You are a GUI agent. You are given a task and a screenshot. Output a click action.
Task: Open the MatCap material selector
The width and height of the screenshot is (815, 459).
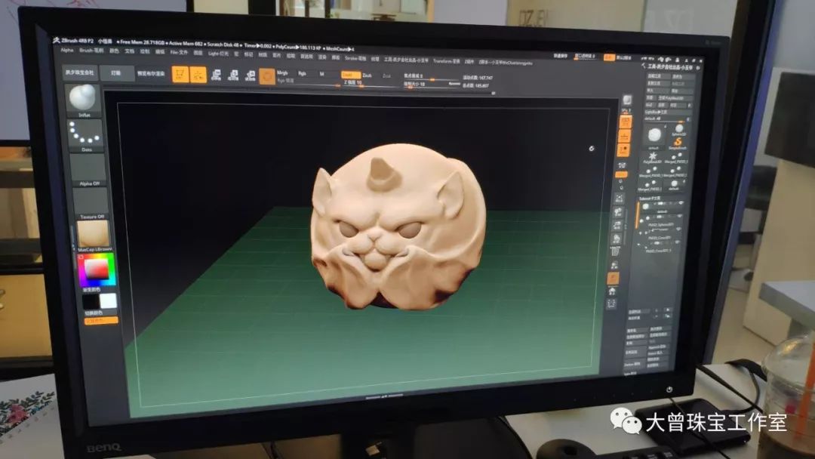[93, 235]
